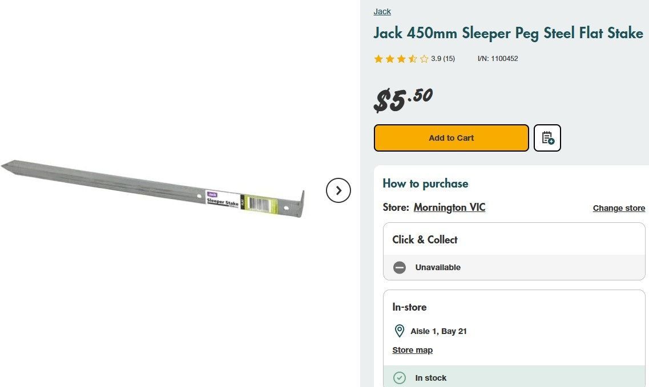This screenshot has width=649, height=387.
Task: Click the Jack 450mm Sleeper Peg title
Action: click(508, 33)
